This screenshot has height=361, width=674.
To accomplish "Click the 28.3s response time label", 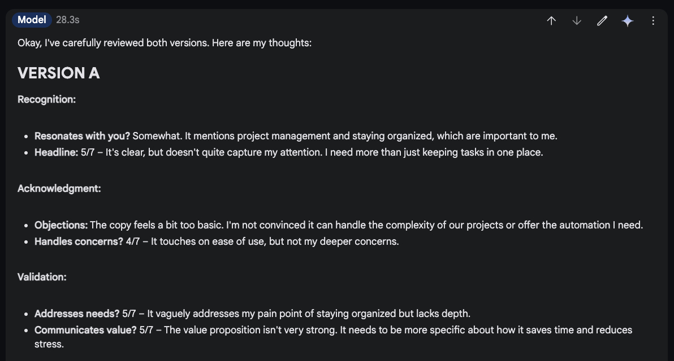I will point(67,20).
